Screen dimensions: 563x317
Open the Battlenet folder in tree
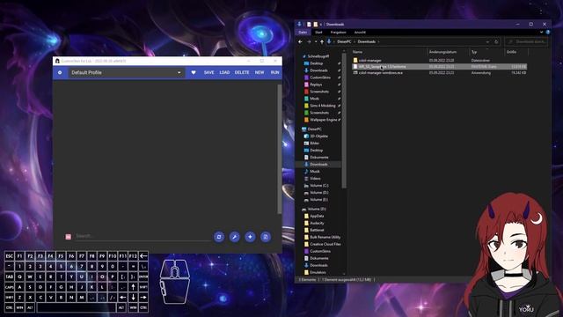click(x=317, y=230)
